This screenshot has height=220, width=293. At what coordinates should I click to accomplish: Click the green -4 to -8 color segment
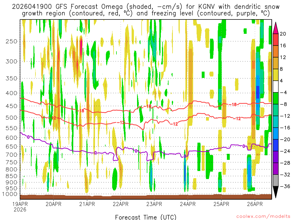pyautogui.click(x=276, y=99)
